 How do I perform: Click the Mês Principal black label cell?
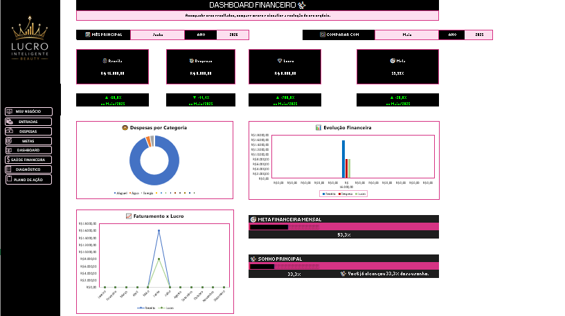[x=103, y=35]
